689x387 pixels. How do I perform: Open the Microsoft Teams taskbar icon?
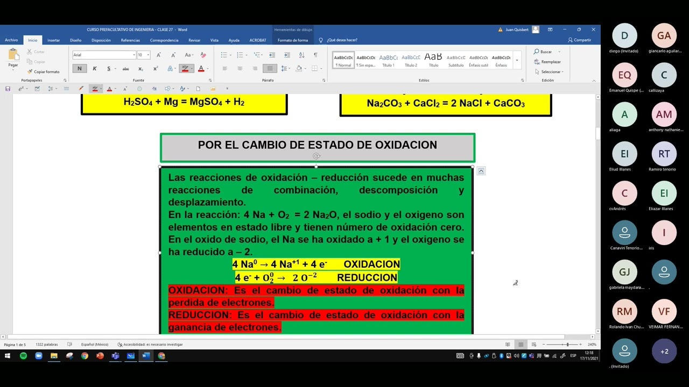(x=115, y=356)
